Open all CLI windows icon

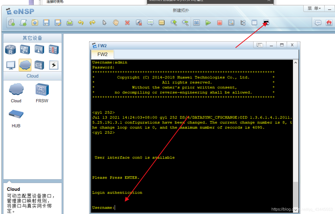click(x=266, y=23)
